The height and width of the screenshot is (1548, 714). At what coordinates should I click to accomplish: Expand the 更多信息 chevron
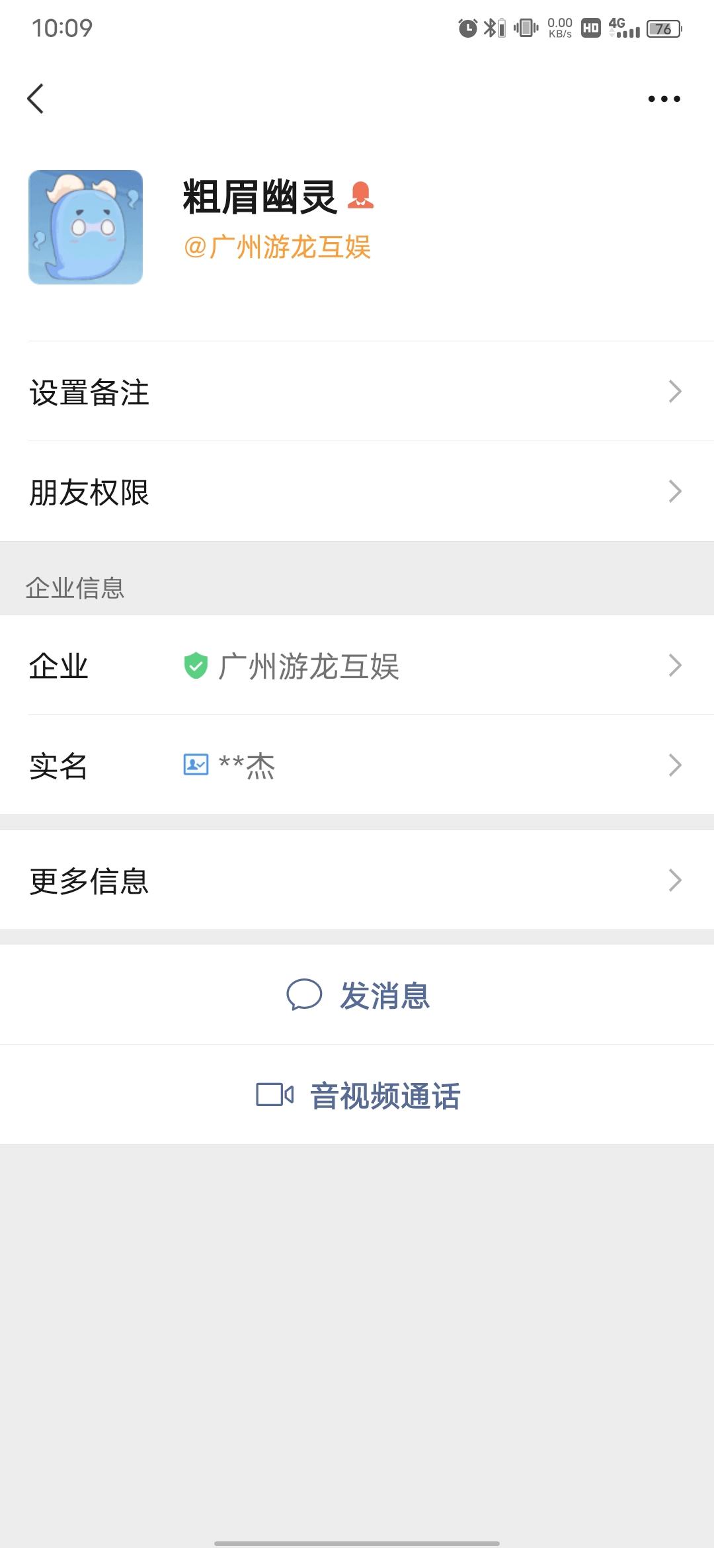point(674,881)
